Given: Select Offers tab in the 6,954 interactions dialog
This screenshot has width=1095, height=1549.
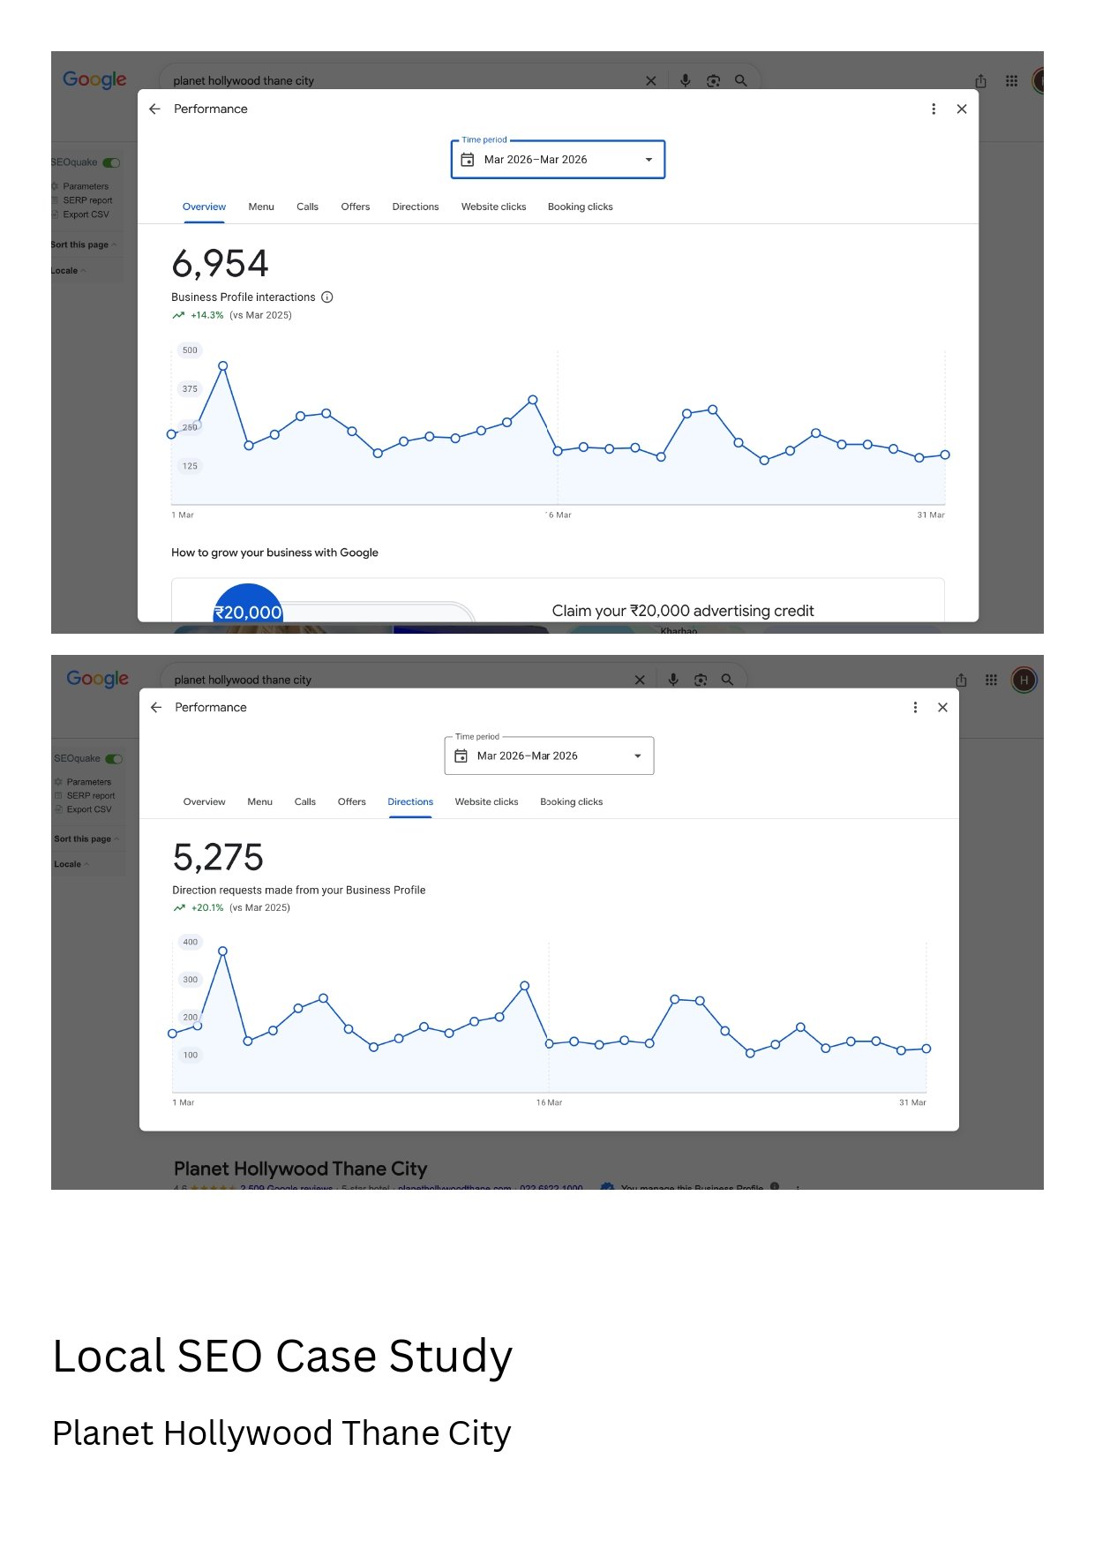Looking at the screenshot, I should tap(356, 207).
